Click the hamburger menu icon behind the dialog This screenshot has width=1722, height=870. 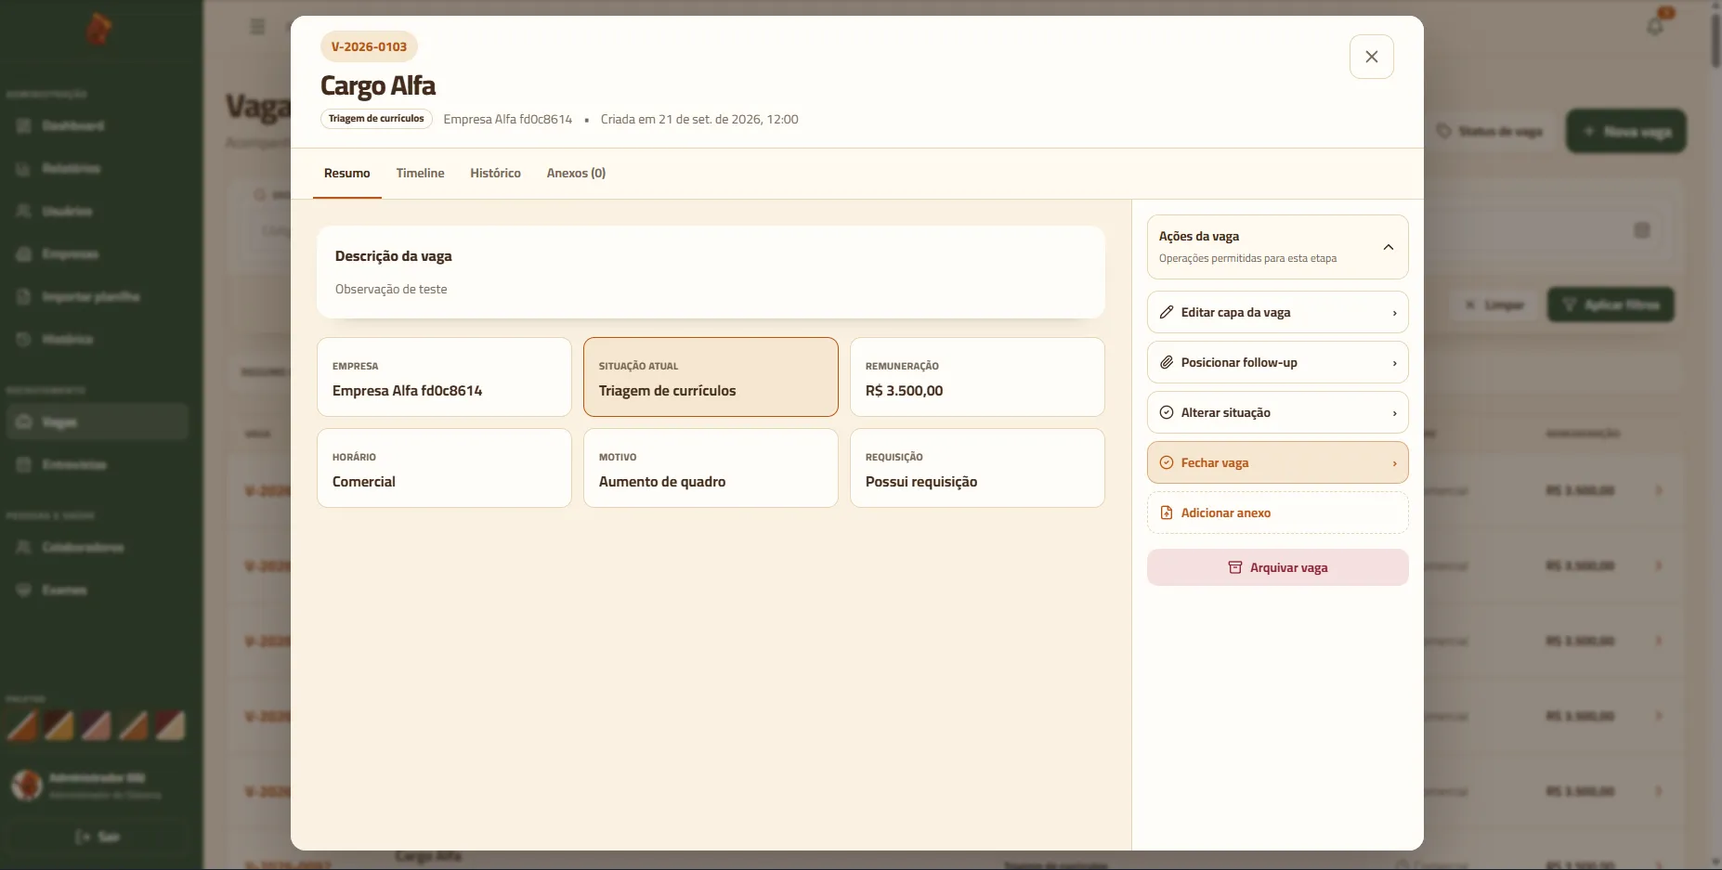coord(258,27)
